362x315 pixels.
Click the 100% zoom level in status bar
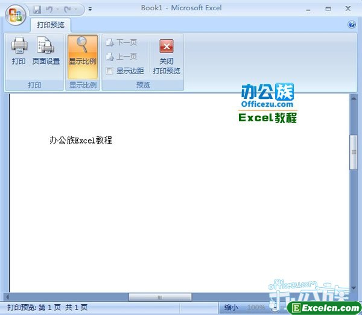coord(256,307)
